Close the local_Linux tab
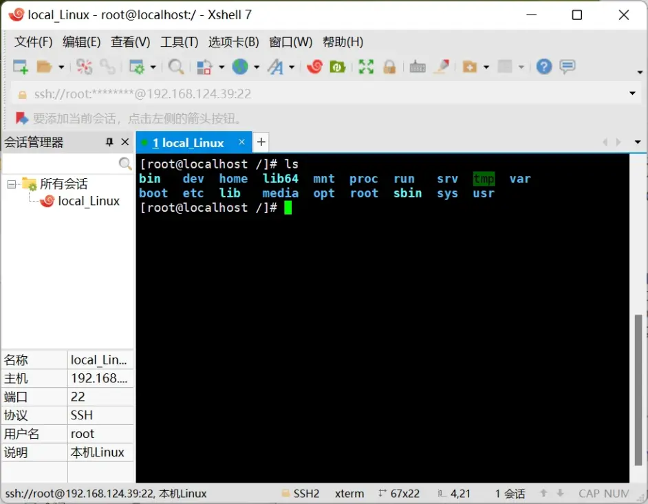 tap(241, 142)
